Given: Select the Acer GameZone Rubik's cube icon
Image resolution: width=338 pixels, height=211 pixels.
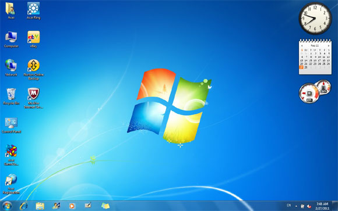Looking at the screenshot, I should pos(11,155).
